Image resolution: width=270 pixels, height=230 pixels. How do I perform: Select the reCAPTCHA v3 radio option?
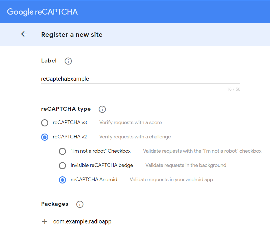[x=45, y=123]
